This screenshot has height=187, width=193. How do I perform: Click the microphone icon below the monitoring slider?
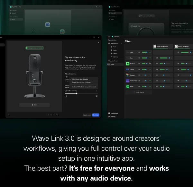pyautogui.click(x=66, y=96)
